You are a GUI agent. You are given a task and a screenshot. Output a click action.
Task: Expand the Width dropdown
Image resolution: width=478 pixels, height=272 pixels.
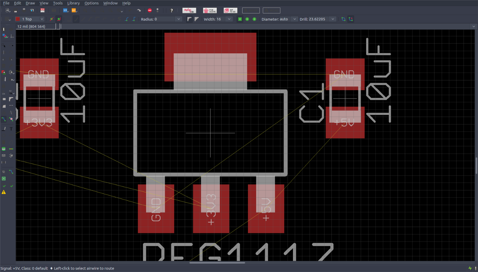tap(229, 19)
